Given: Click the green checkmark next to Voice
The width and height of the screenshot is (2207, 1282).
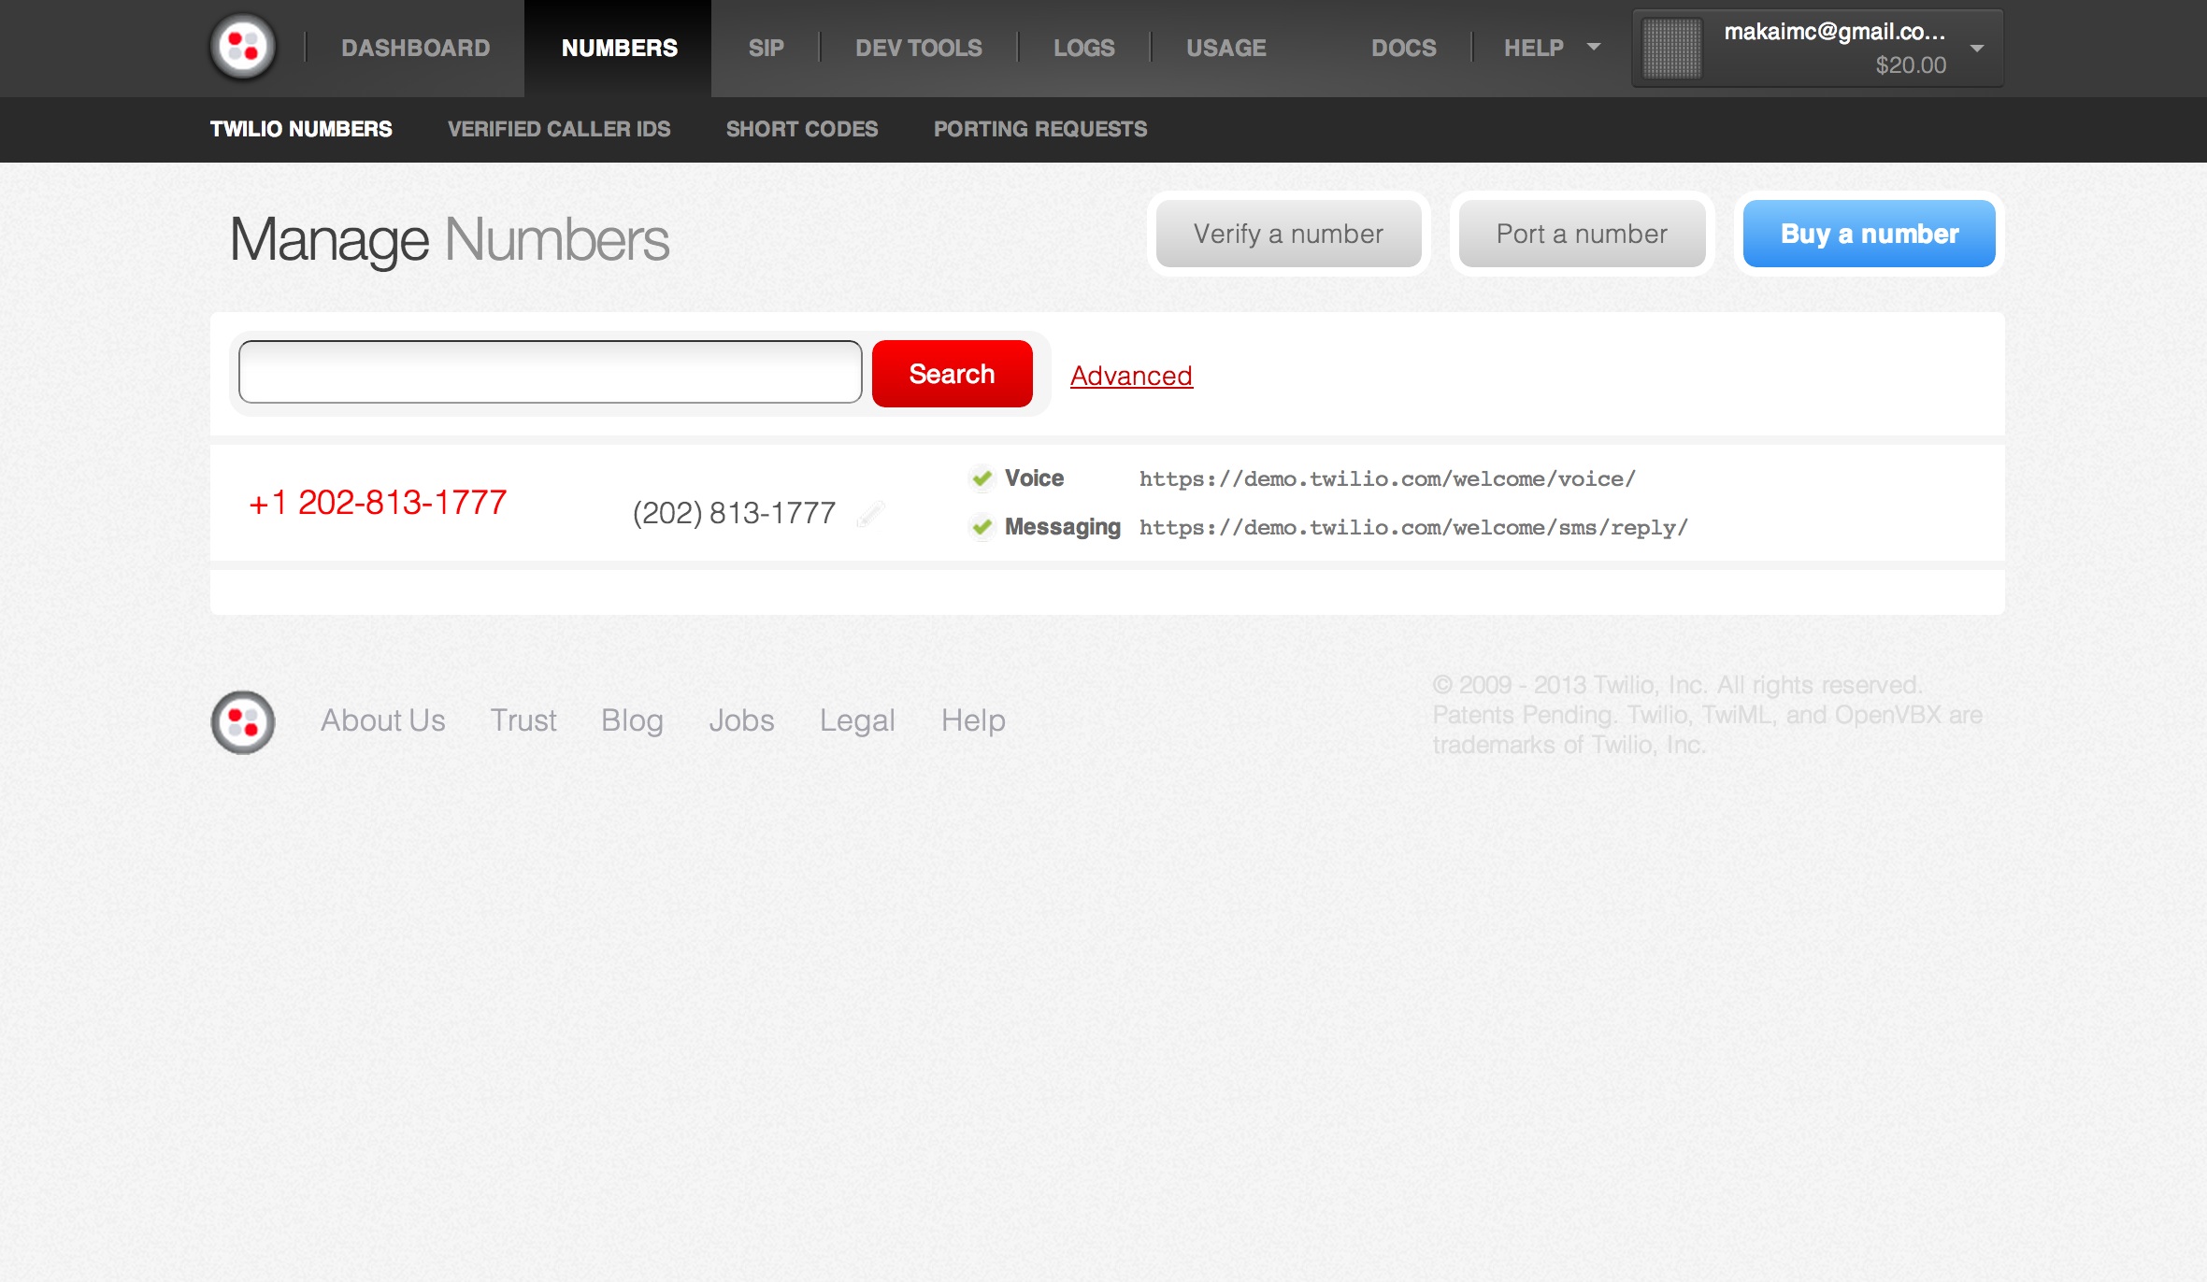Looking at the screenshot, I should [982, 478].
